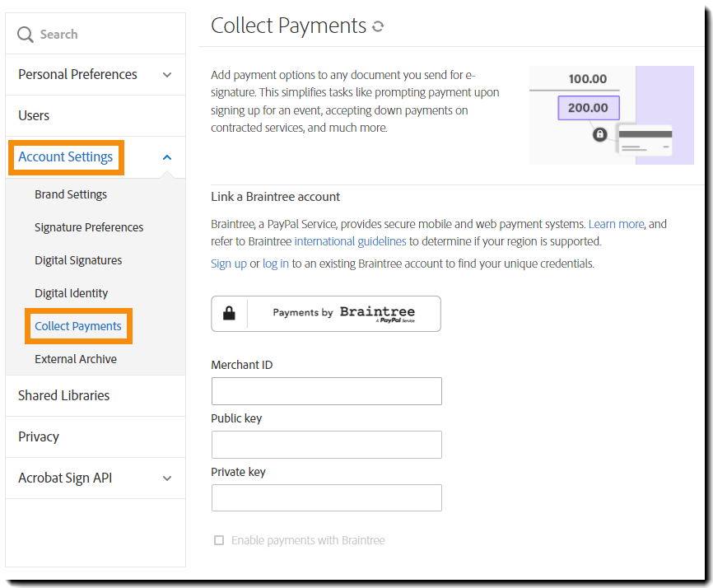
Task: Open the international guidelines link
Action: pos(350,242)
